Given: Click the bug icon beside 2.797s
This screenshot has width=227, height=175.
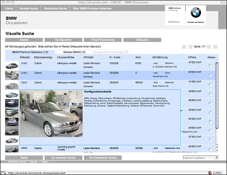Looking at the screenshot, I should 210,173.
